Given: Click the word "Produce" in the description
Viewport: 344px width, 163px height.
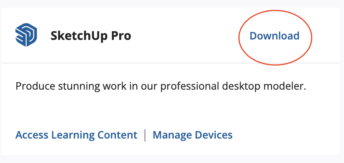Looking at the screenshot, I should click(x=35, y=86).
